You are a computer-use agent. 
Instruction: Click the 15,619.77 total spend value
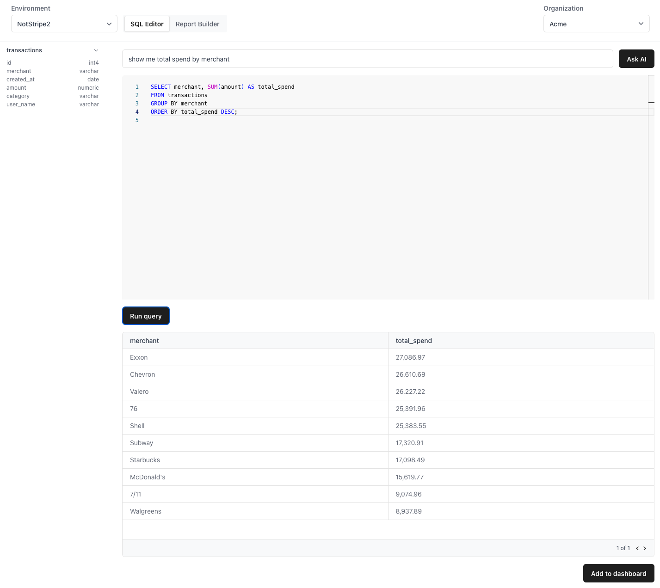[409, 477]
